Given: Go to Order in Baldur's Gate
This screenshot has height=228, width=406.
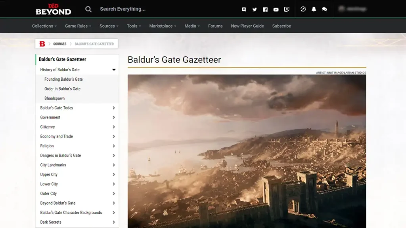Looking at the screenshot, I should pos(62,89).
